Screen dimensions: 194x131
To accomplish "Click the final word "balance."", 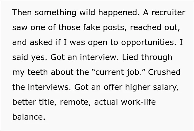I will click(x=29, y=117).
